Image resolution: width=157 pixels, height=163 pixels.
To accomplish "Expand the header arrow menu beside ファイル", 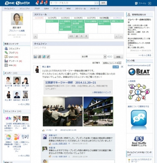I will click(150, 3).
